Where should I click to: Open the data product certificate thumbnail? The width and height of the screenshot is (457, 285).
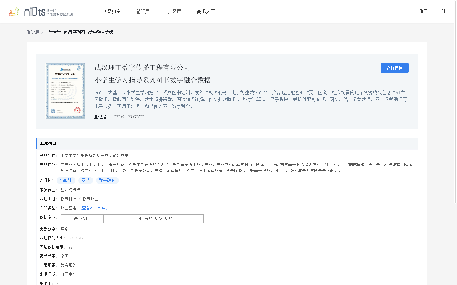point(65,91)
